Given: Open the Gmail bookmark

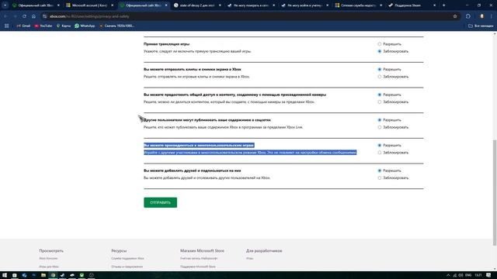Looking at the screenshot, I should (23, 26).
